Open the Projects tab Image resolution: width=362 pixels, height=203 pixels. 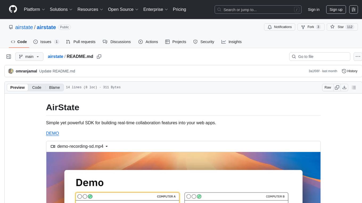tap(176, 42)
